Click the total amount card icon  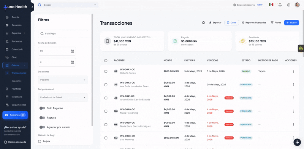click(108, 41)
